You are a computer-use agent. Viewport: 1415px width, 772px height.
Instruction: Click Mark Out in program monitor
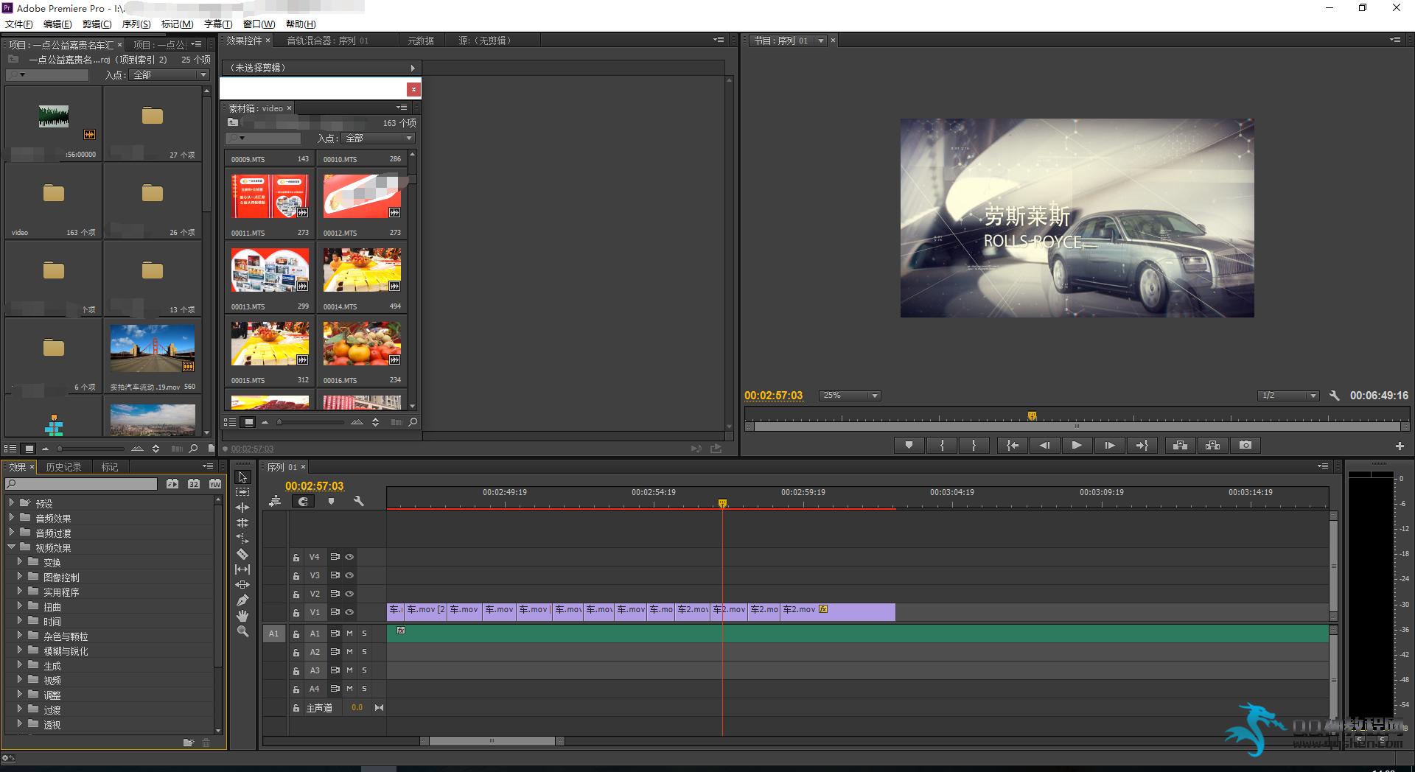[x=974, y=445]
